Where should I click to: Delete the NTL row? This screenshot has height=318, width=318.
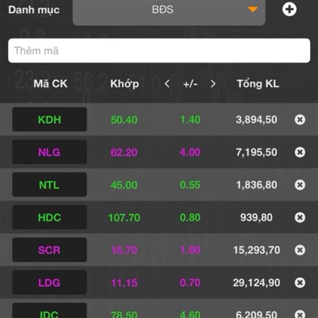[x=300, y=185]
